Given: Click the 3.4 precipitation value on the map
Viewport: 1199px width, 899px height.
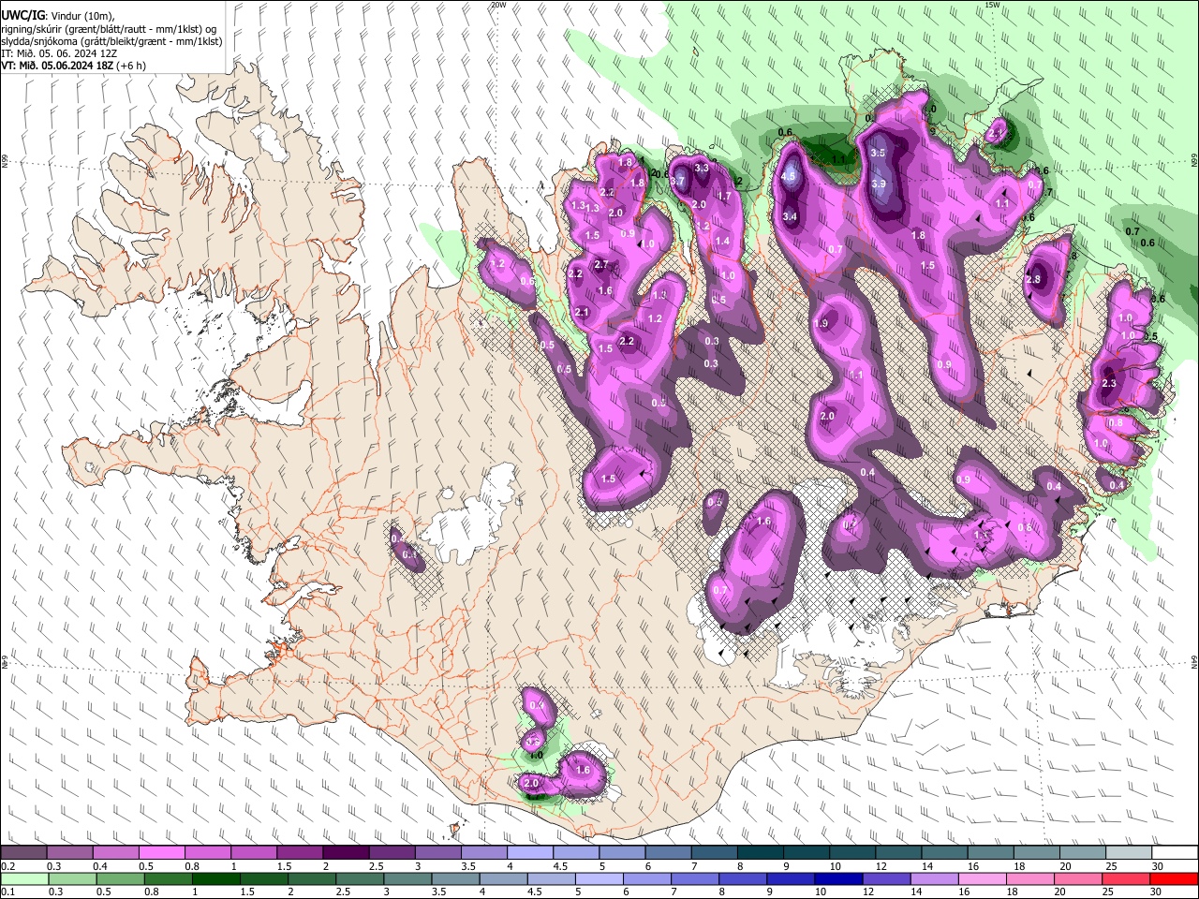Looking at the screenshot, I should coord(790,217).
